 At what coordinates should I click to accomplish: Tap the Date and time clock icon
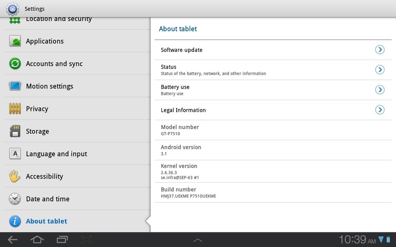15,199
